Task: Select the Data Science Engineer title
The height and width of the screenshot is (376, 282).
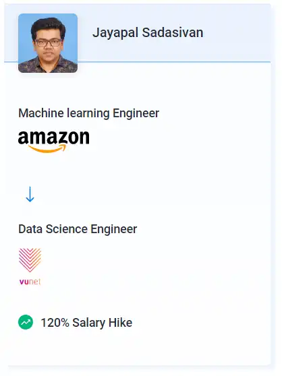Action: [78, 229]
